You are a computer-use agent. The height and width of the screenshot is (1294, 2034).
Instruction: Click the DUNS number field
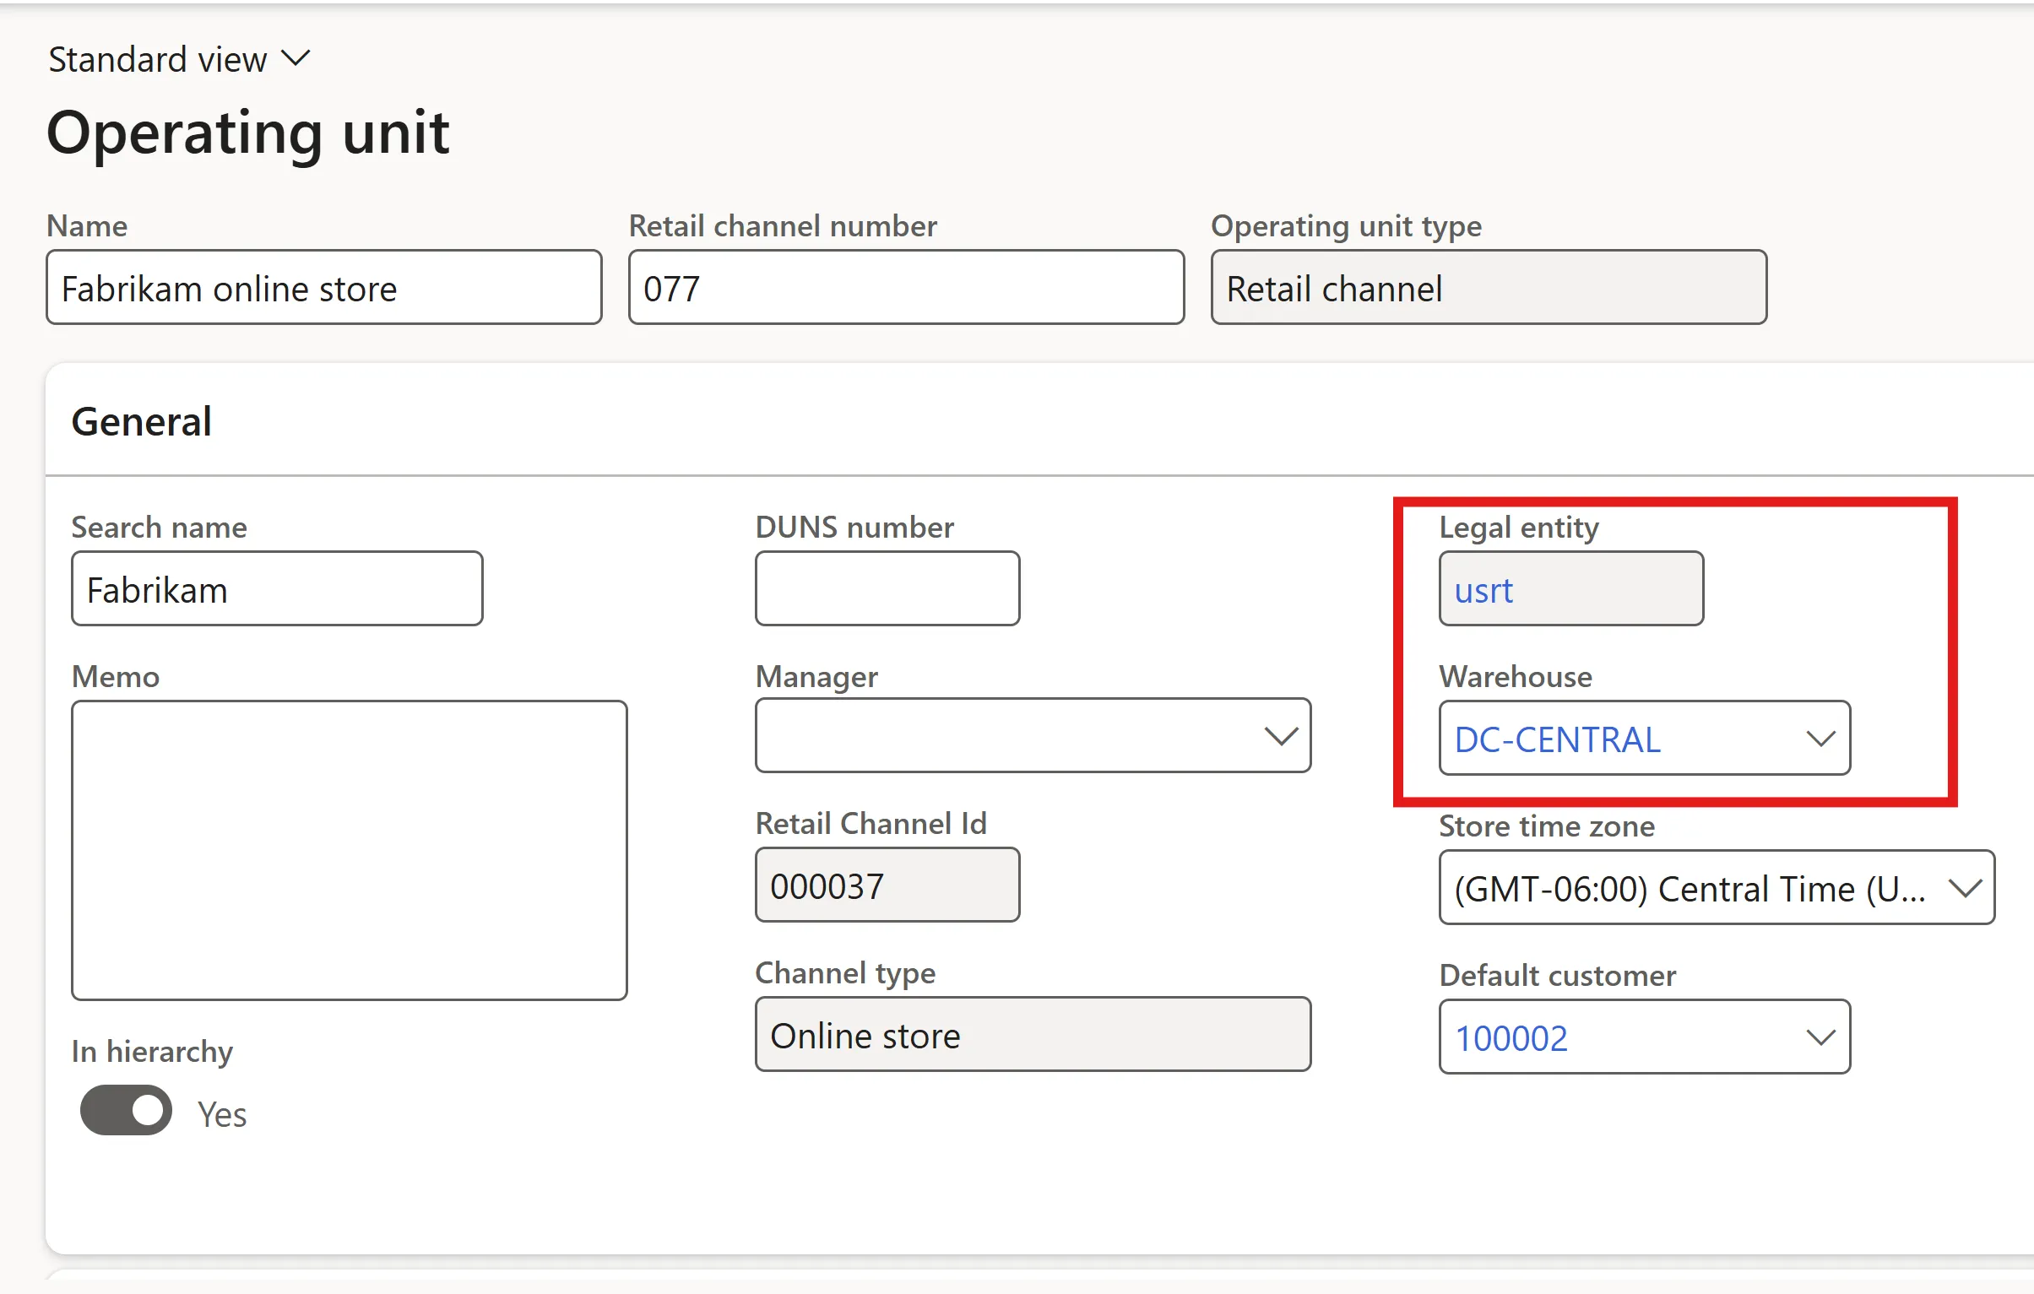point(887,588)
